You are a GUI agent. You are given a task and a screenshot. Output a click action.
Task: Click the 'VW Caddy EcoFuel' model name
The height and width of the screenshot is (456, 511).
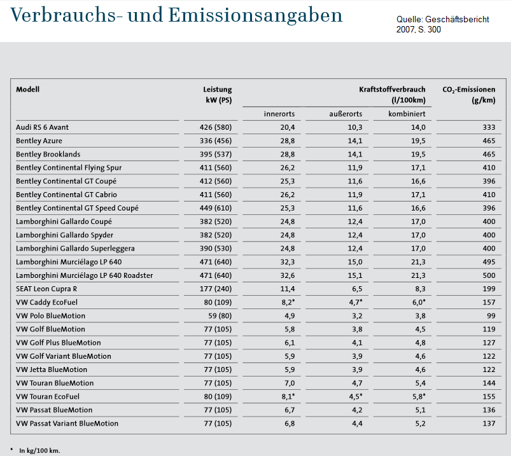[47, 303]
